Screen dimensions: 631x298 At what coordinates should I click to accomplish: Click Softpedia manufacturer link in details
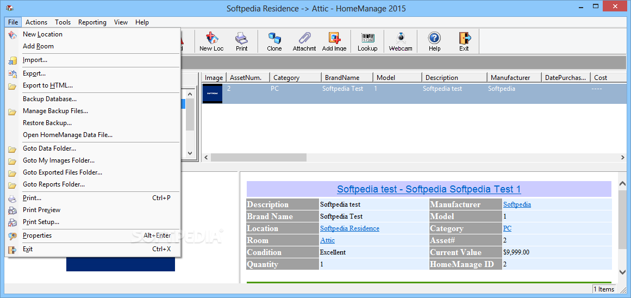click(x=517, y=204)
